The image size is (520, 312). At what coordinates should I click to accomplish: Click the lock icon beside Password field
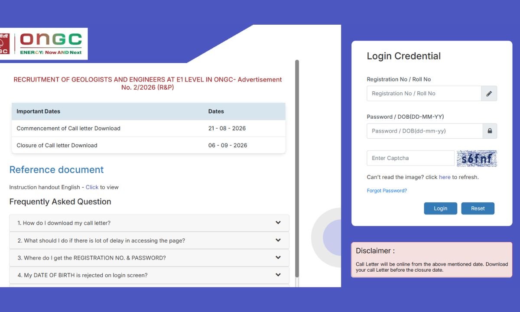[x=490, y=131]
